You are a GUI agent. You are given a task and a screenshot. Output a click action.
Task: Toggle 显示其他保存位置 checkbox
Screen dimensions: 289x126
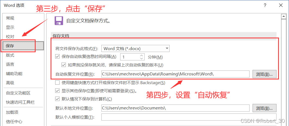click(x=57, y=91)
